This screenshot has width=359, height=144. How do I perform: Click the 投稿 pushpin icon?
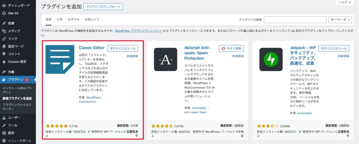(x=4, y=23)
